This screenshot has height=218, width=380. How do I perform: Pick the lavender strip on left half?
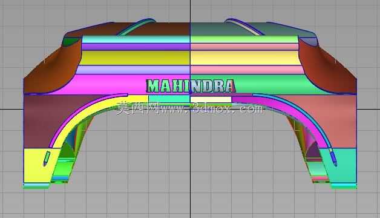tap(133, 70)
